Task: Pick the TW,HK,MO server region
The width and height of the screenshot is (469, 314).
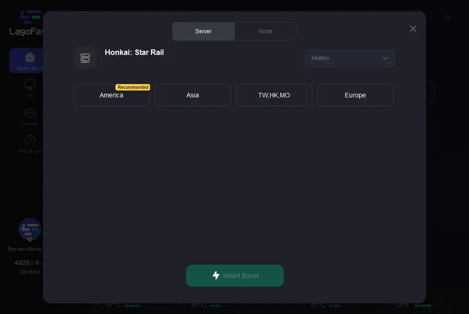Action: tap(274, 96)
